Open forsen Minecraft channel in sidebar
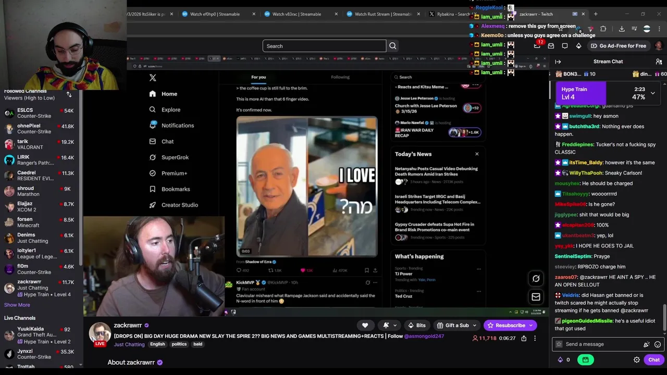The width and height of the screenshot is (667, 375). tap(41, 222)
